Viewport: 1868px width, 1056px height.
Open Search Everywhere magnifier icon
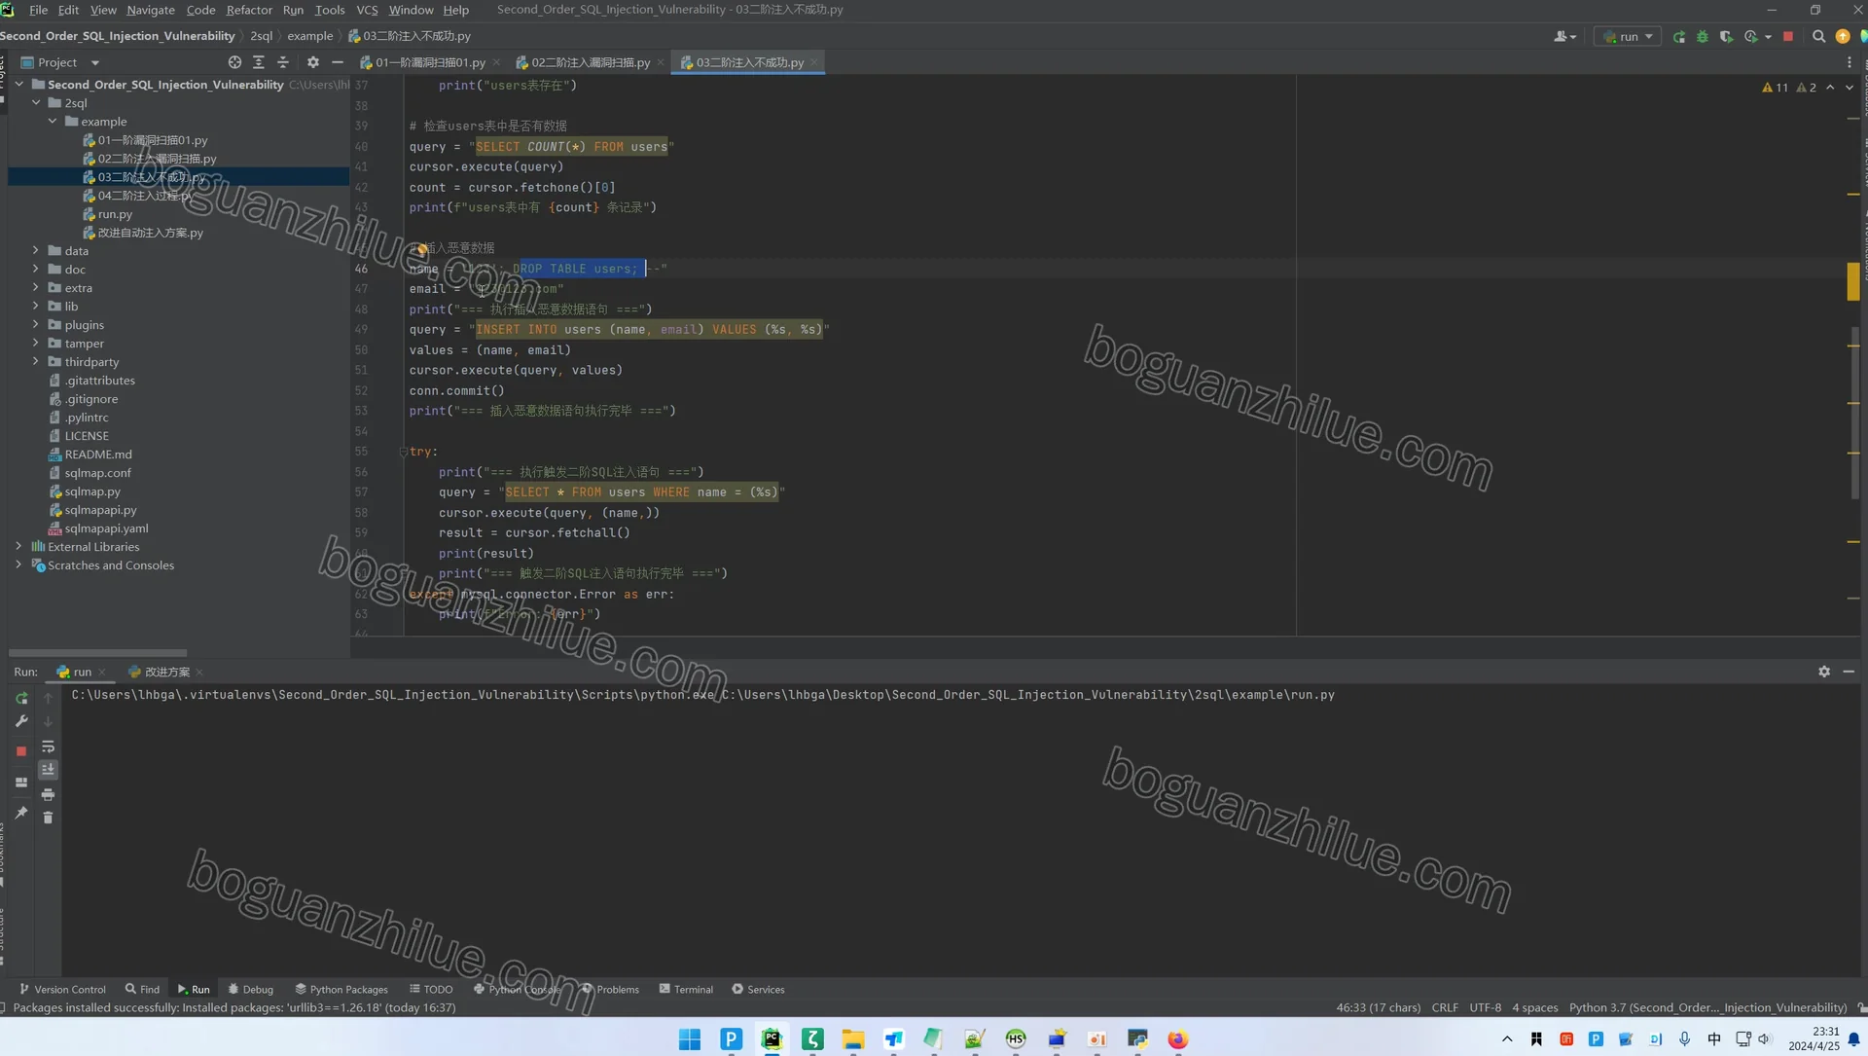(1818, 36)
